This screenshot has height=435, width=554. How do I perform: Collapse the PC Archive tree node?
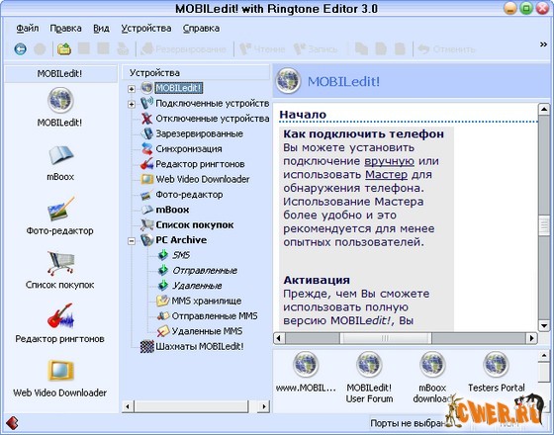(132, 241)
